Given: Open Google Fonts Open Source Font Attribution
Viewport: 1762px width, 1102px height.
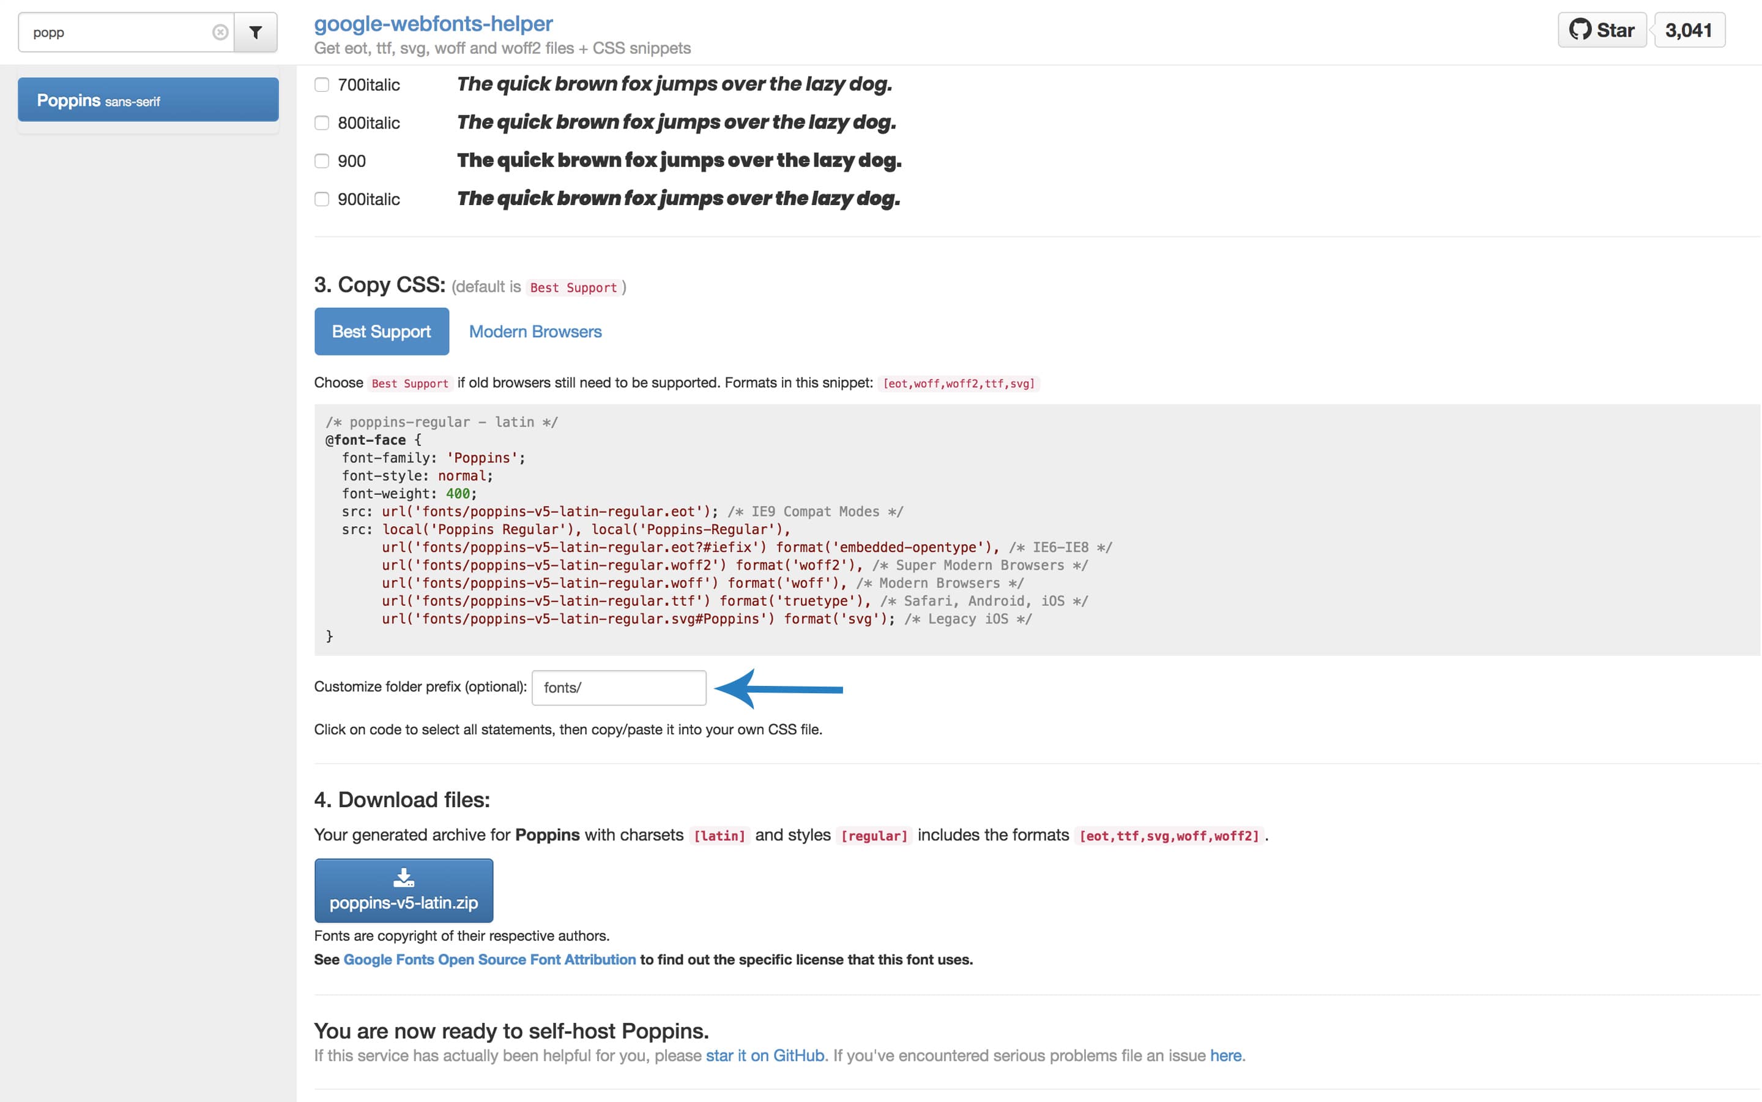Looking at the screenshot, I should click(x=489, y=960).
